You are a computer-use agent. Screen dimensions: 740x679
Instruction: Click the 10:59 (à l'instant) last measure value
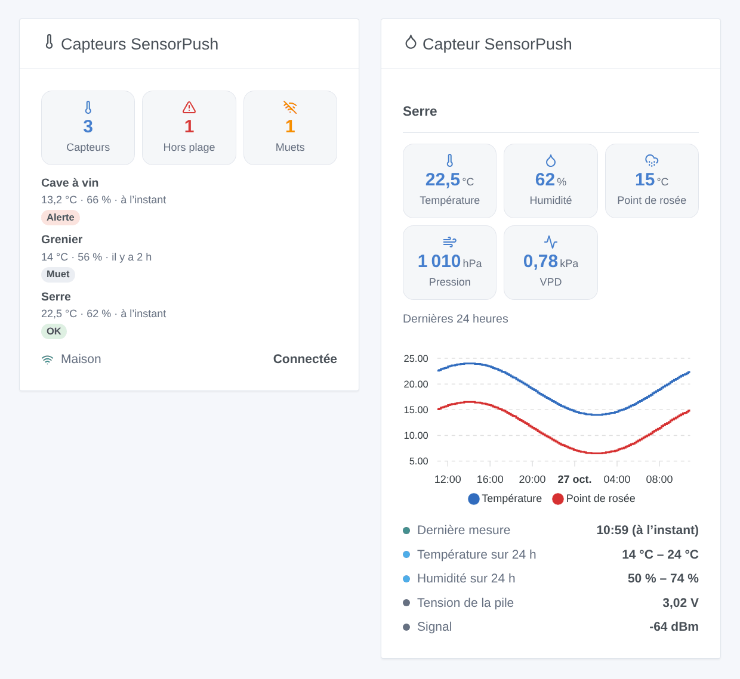[647, 530]
